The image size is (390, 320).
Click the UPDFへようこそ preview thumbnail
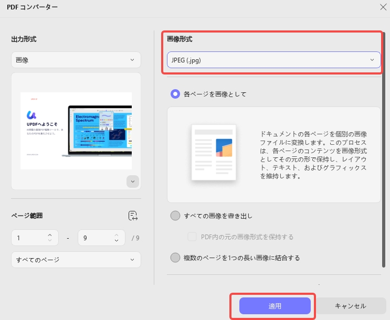[x=76, y=131]
